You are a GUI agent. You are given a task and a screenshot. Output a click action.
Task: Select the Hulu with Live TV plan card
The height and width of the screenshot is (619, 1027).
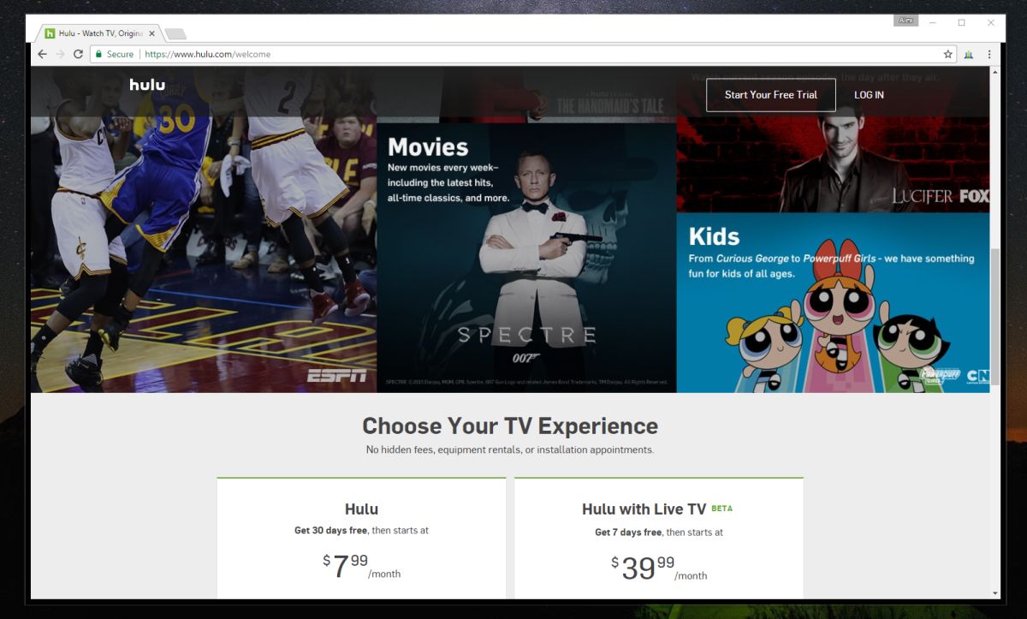659,539
